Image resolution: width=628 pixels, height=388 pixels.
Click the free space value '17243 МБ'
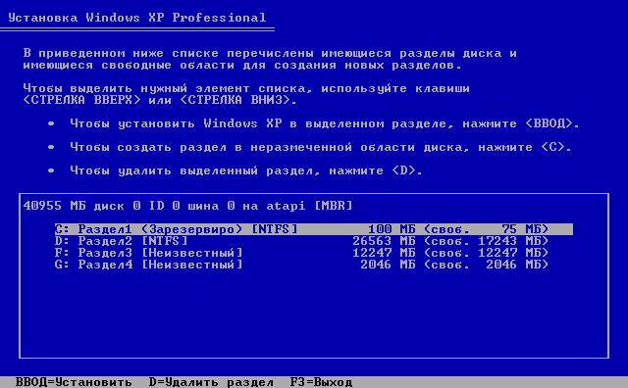(x=509, y=241)
